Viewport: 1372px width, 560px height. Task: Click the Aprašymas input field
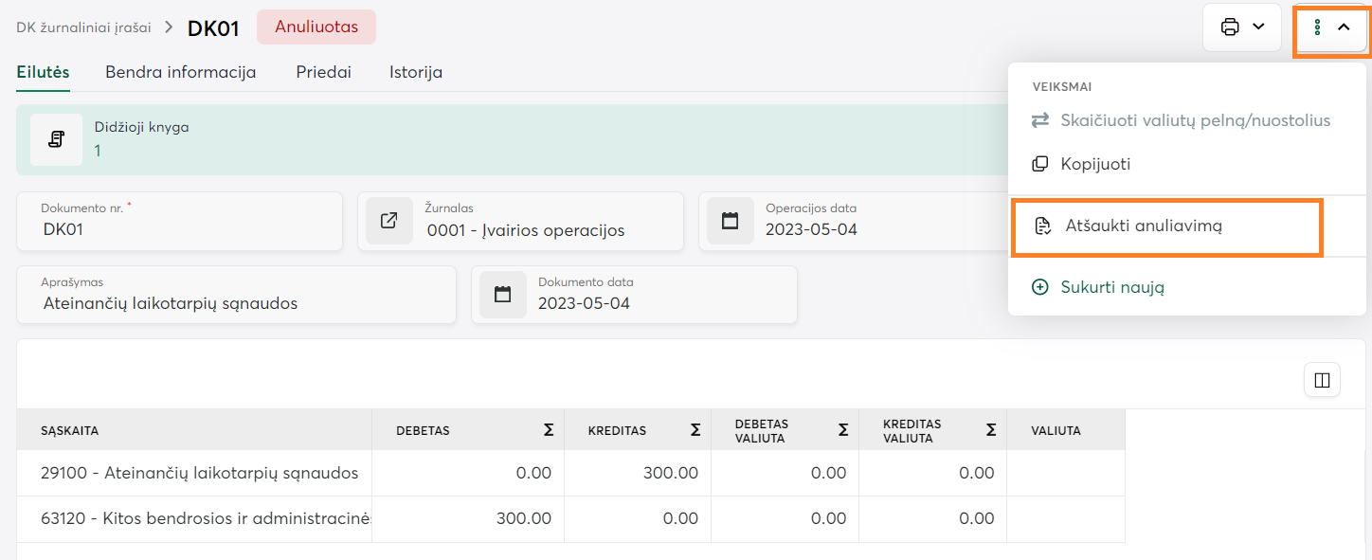click(237, 303)
